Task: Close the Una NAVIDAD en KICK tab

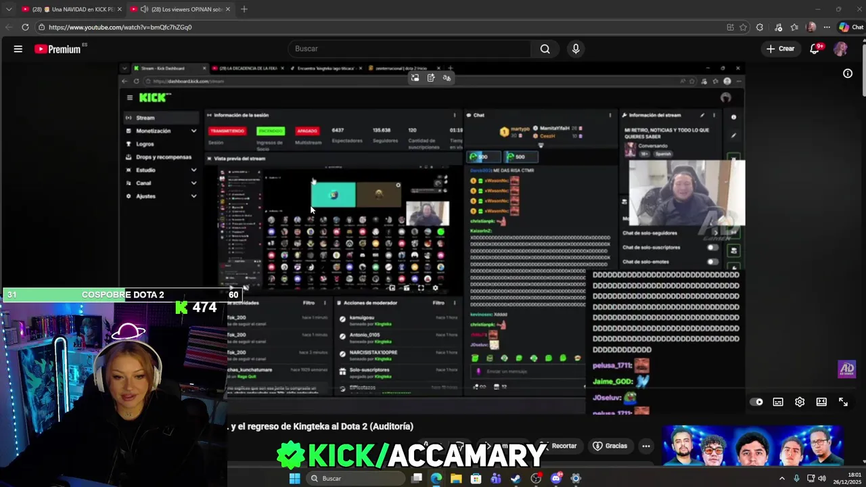Action: pos(120,9)
